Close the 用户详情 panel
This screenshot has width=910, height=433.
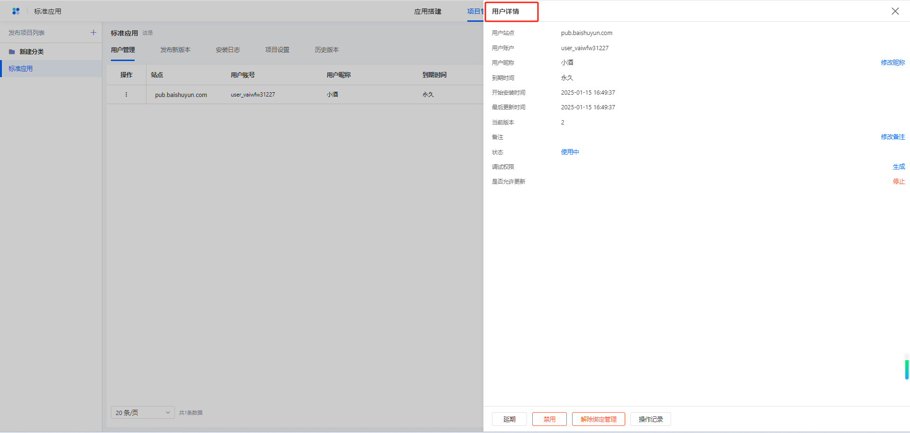tap(895, 11)
